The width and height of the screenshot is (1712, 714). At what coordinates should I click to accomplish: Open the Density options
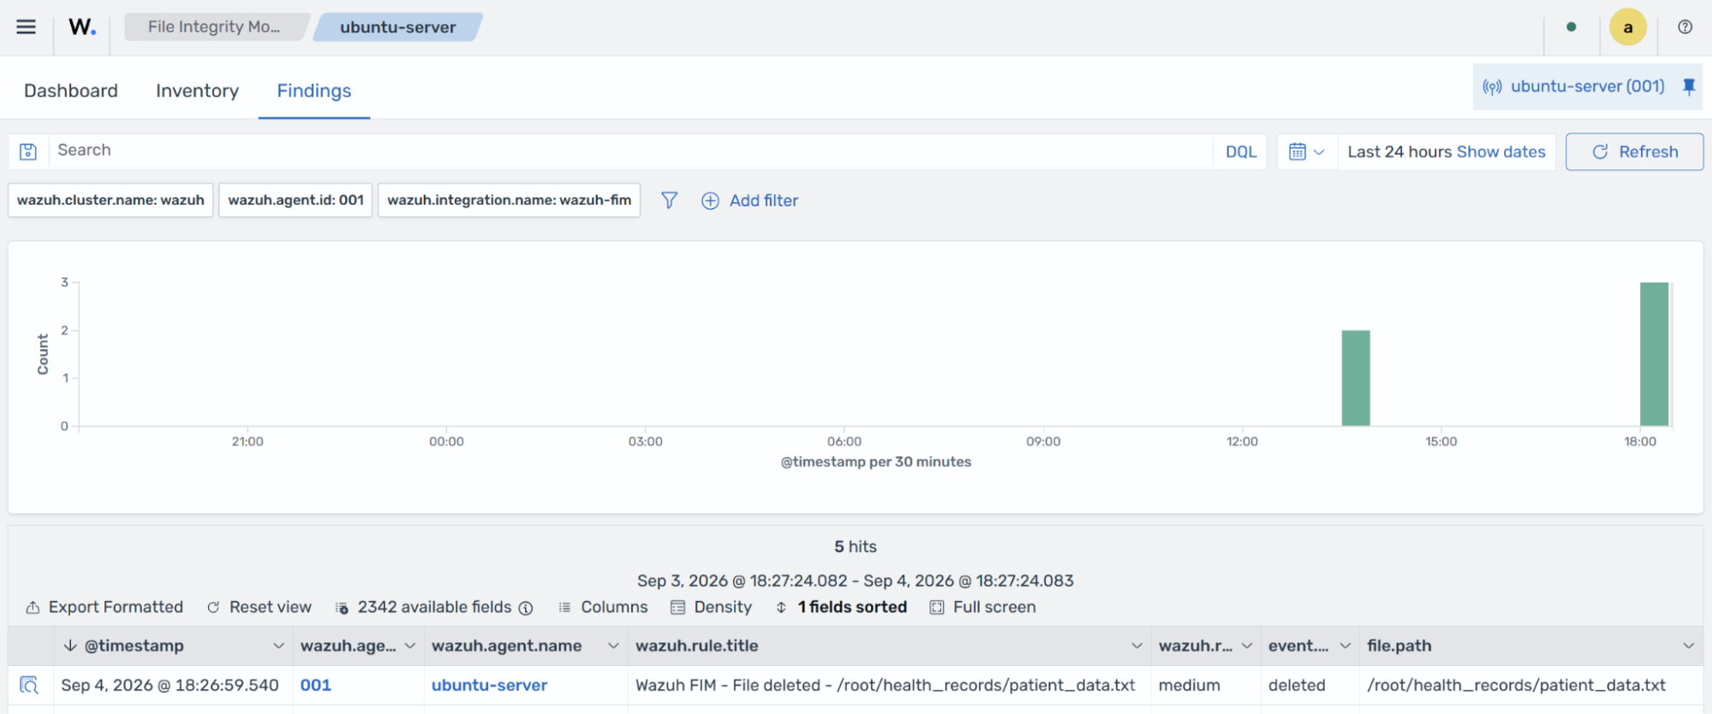coord(711,607)
